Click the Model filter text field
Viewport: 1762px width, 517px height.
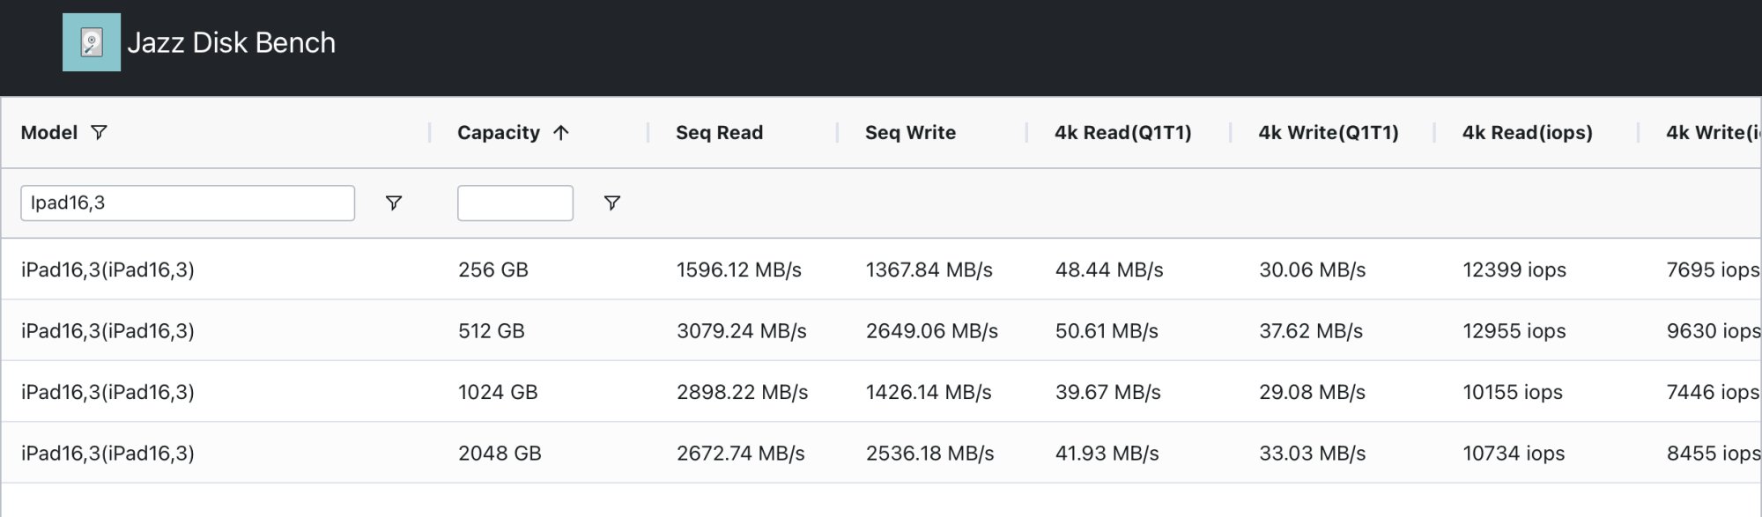coord(187,203)
